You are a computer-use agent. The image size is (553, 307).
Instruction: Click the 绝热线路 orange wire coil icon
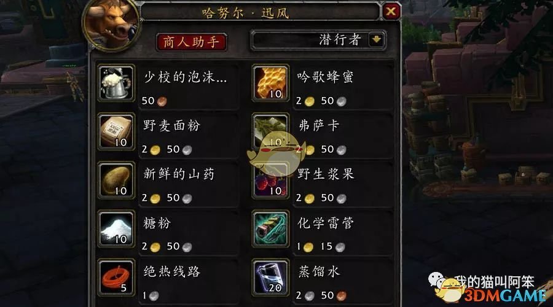(116, 278)
